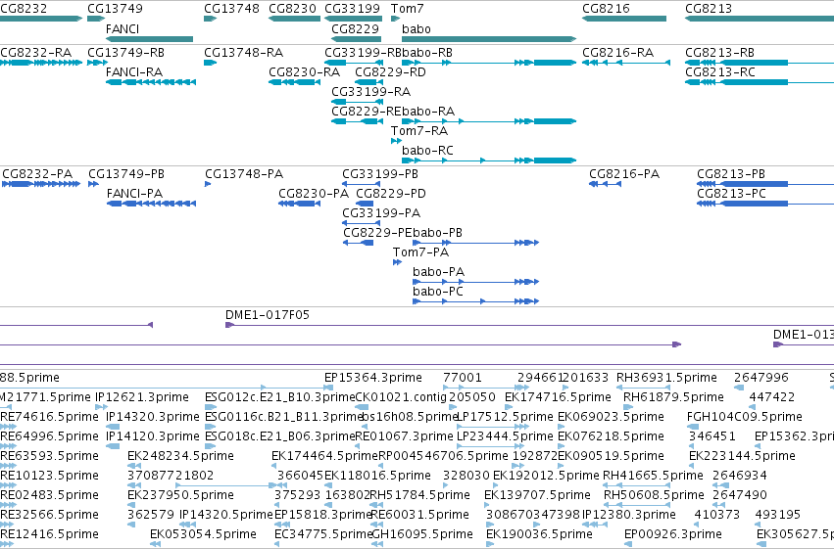
Task: Select the FANCI-PA protein label
Action: [x=134, y=194]
